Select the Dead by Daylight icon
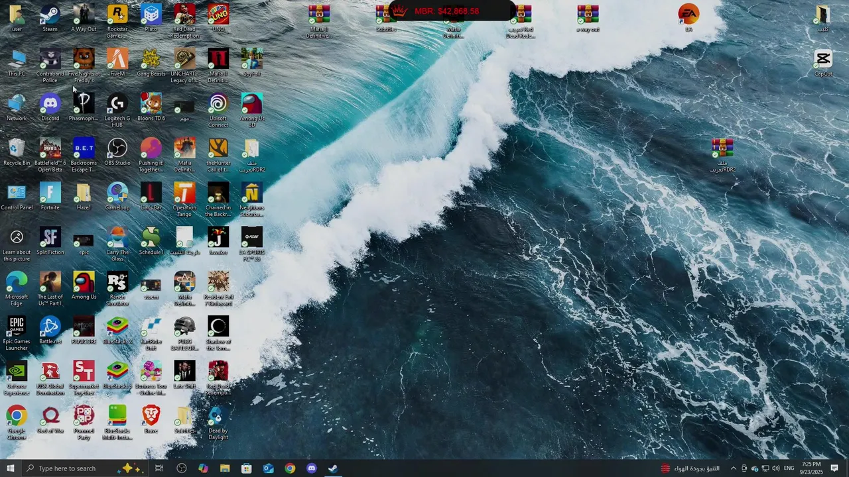 (x=218, y=423)
